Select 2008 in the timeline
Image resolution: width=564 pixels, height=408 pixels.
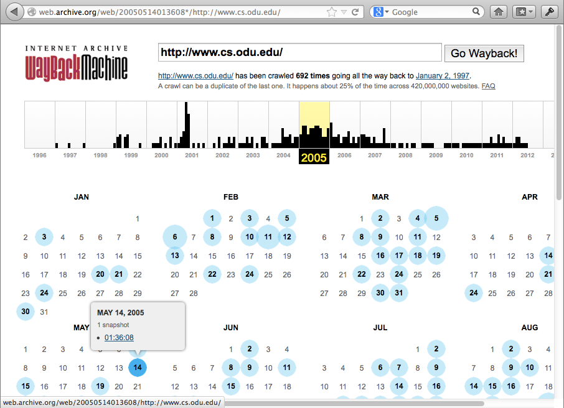(405, 155)
